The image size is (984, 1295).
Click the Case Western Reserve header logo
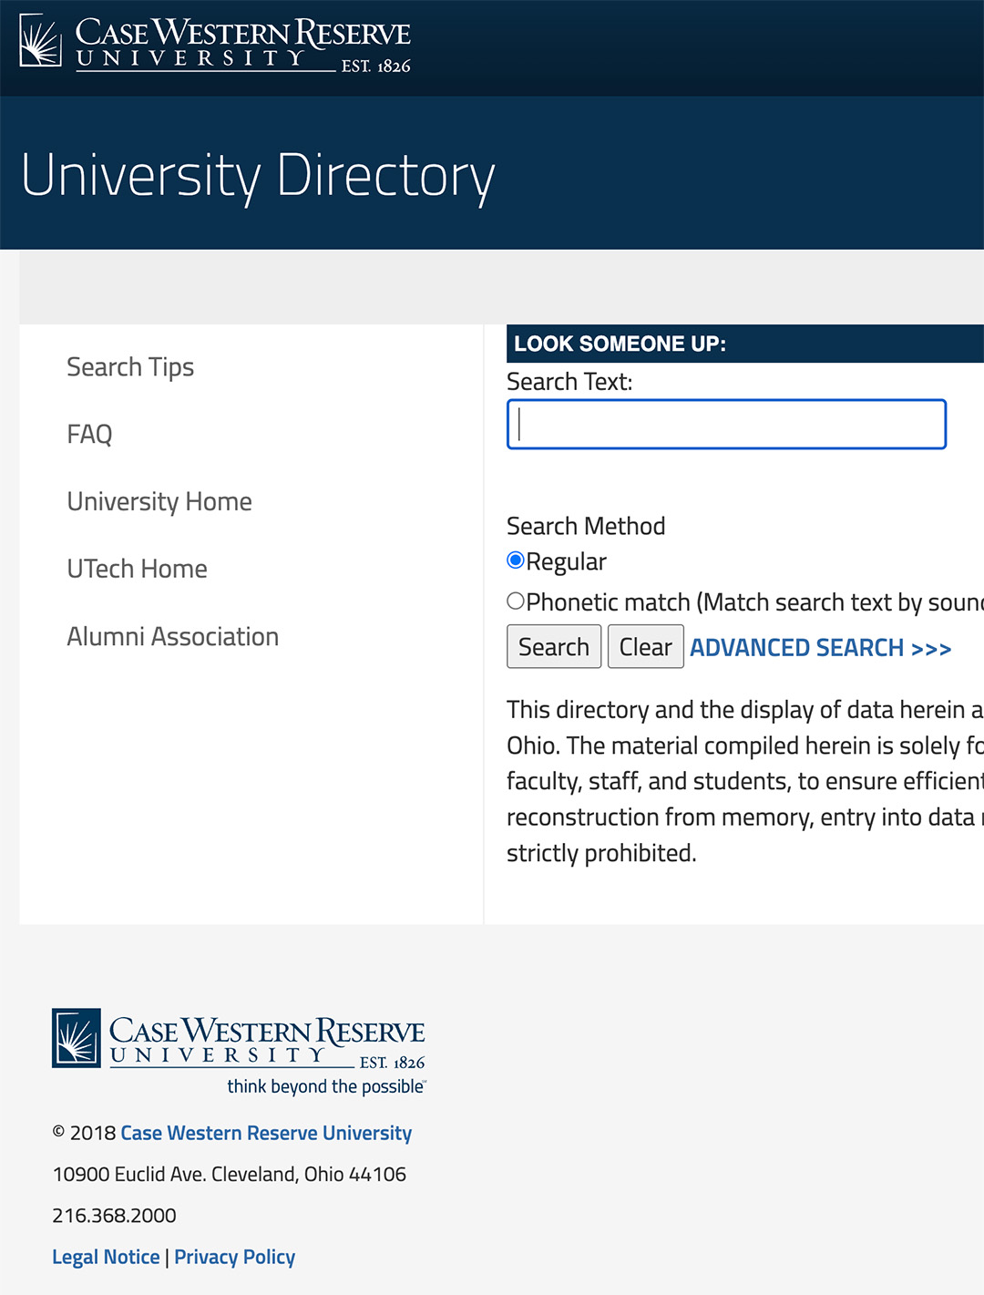coord(215,43)
